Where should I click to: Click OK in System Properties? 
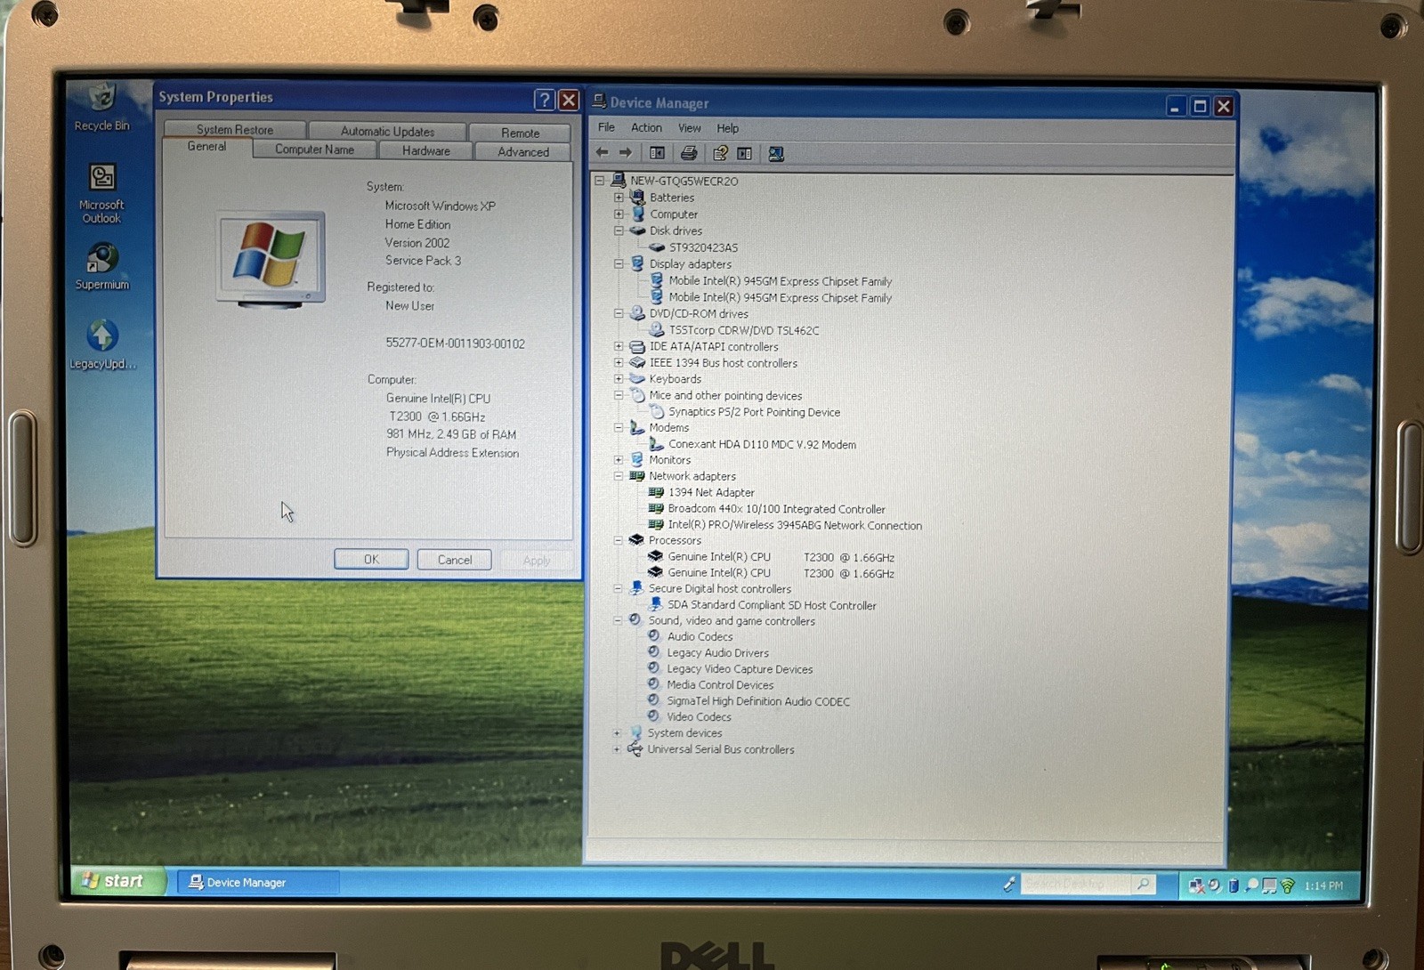371,559
